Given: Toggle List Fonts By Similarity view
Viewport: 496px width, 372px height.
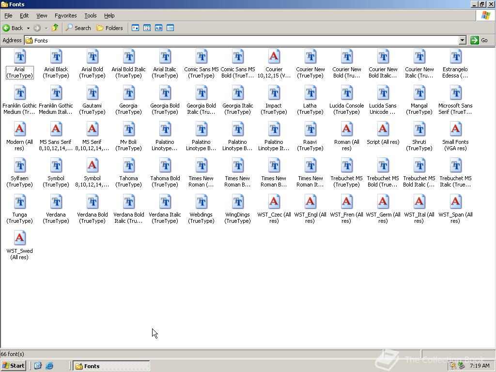Looking at the screenshot, I should (159, 28).
